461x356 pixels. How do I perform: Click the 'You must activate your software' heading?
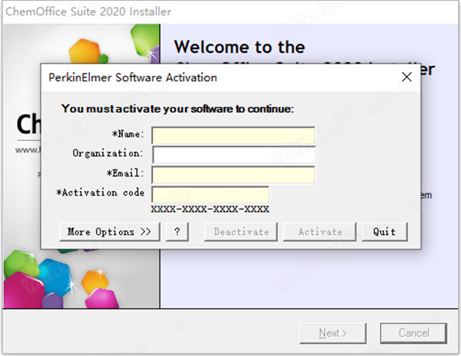177,109
